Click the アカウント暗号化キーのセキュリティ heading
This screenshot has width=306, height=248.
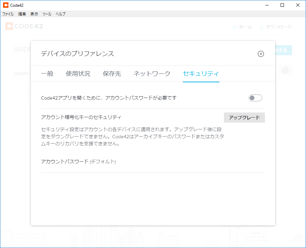(81, 117)
